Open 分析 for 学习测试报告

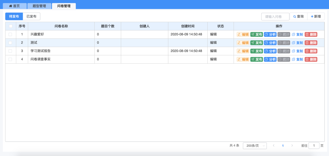click(270, 51)
